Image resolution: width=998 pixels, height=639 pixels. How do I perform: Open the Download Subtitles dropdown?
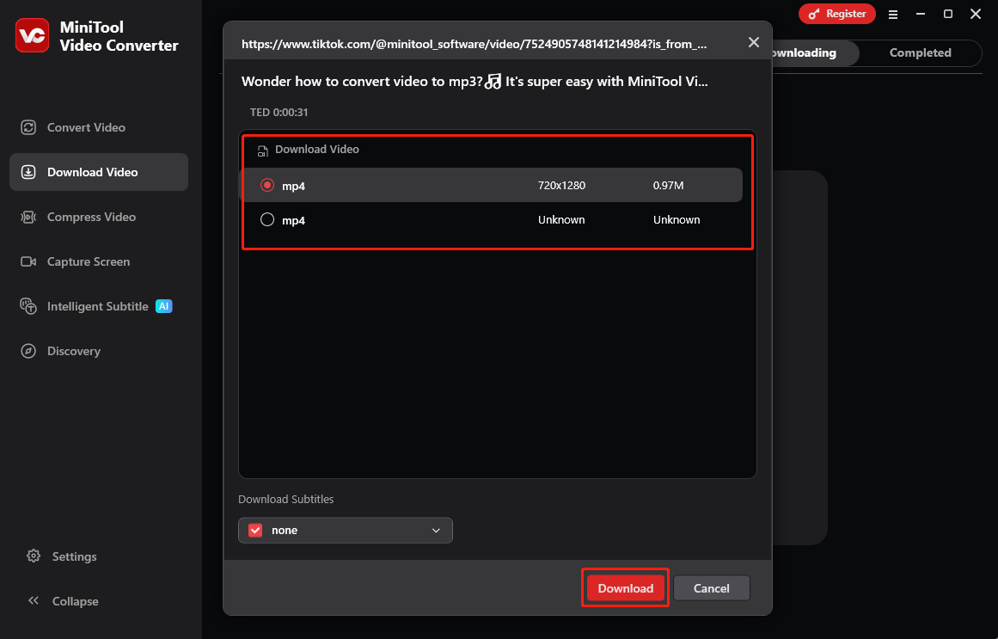click(436, 530)
